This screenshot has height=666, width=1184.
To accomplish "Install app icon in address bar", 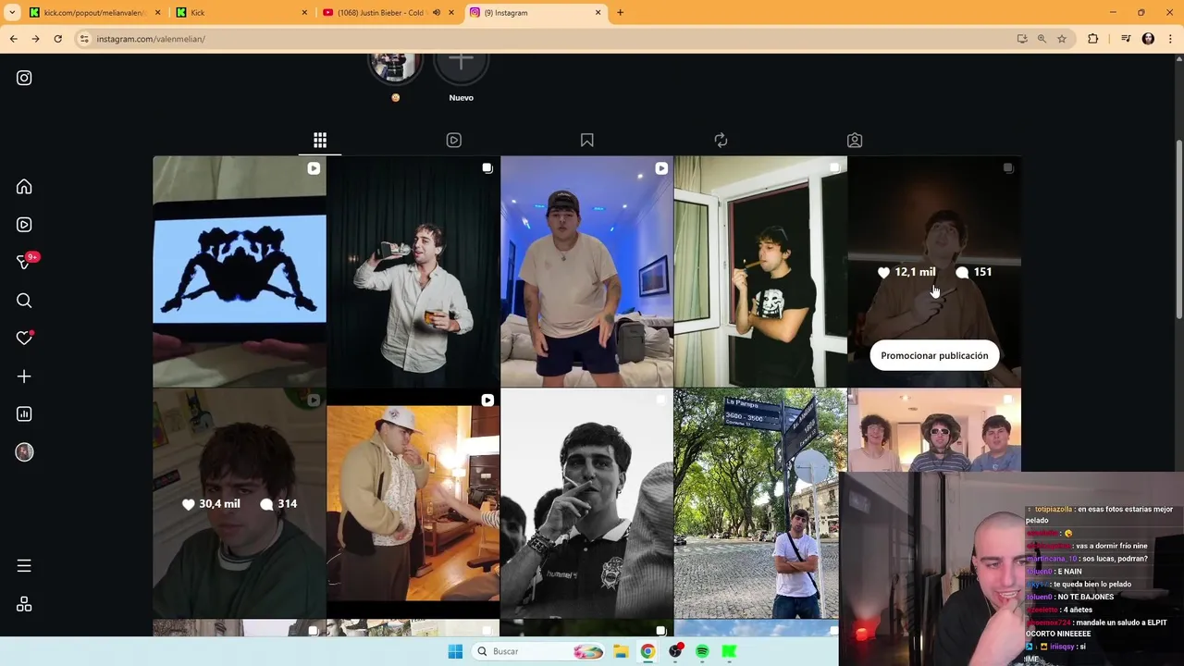I will (1022, 39).
